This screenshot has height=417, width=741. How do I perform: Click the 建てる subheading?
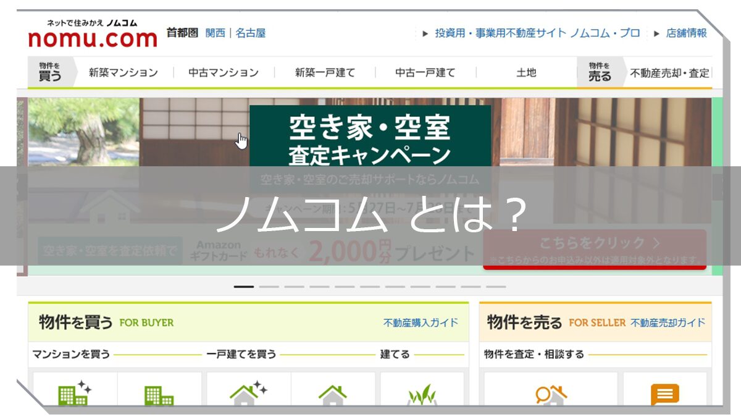(395, 355)
